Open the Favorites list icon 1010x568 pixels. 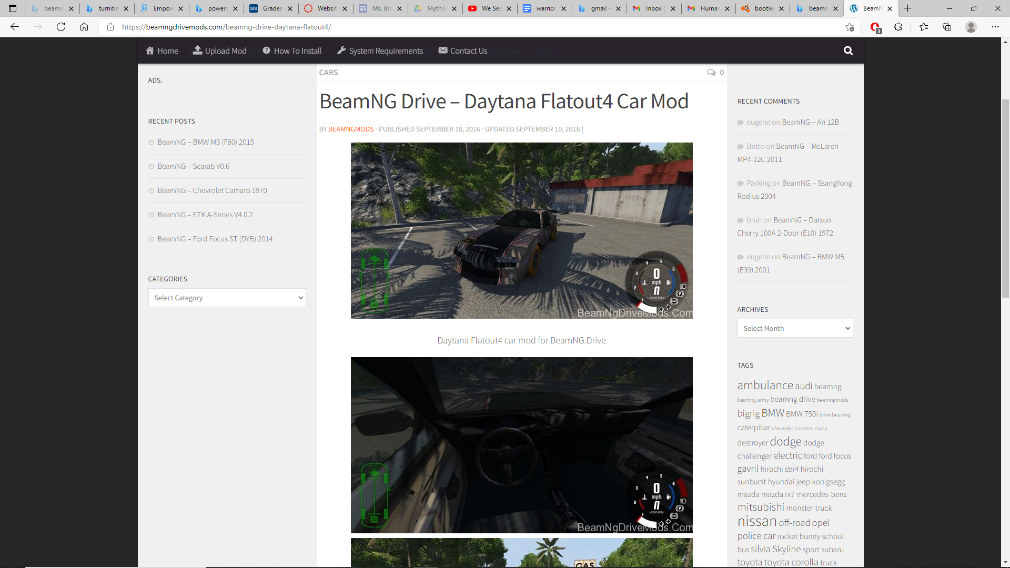tap(924, 27)
